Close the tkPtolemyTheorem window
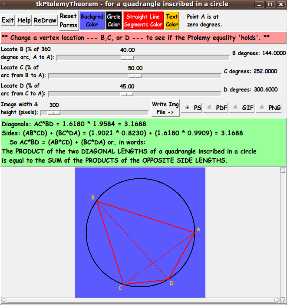The height and width of the screenshot is (305, 287). pyautogui.click(x=281, y=4)
